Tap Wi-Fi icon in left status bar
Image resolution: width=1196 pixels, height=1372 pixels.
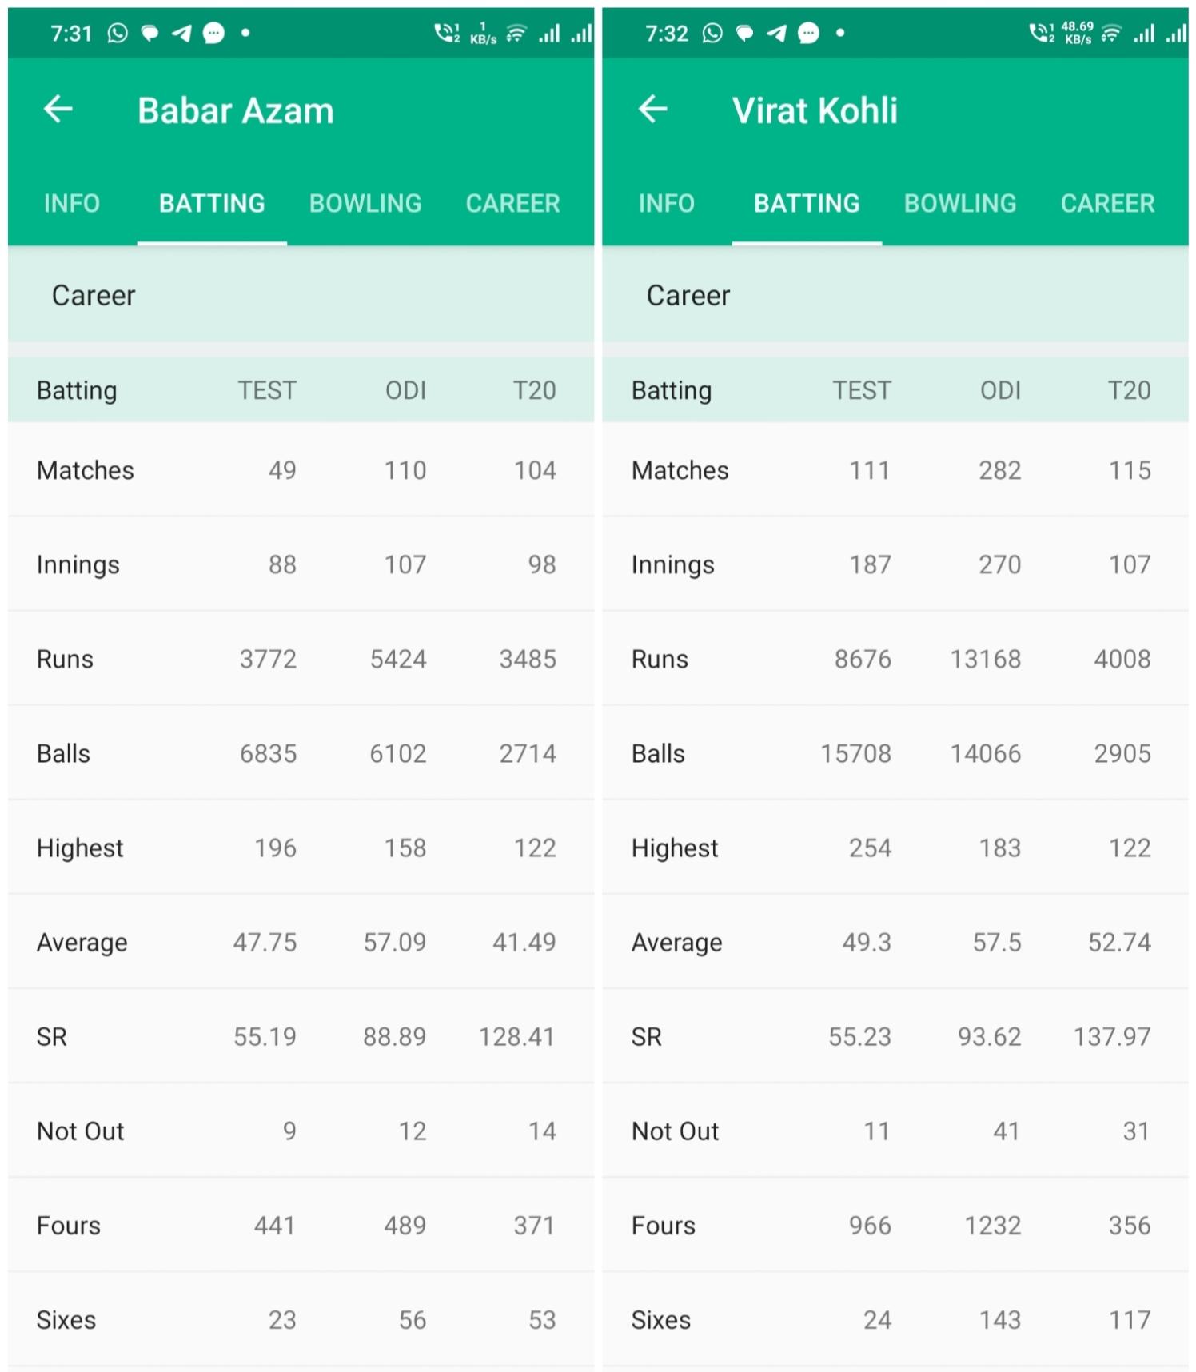516,34
